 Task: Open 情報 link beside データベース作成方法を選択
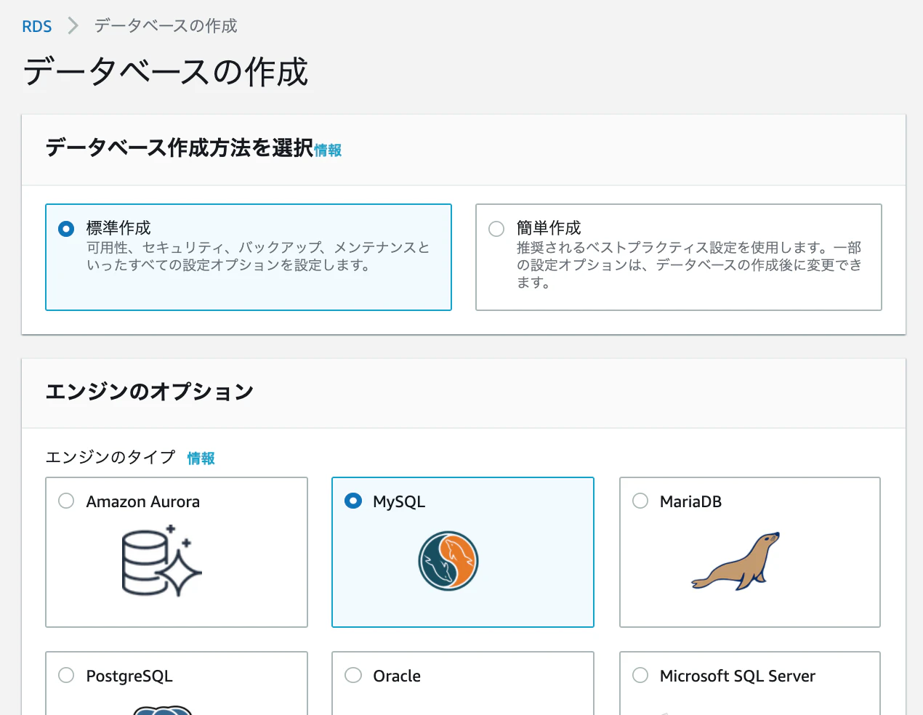click(328, 150)
